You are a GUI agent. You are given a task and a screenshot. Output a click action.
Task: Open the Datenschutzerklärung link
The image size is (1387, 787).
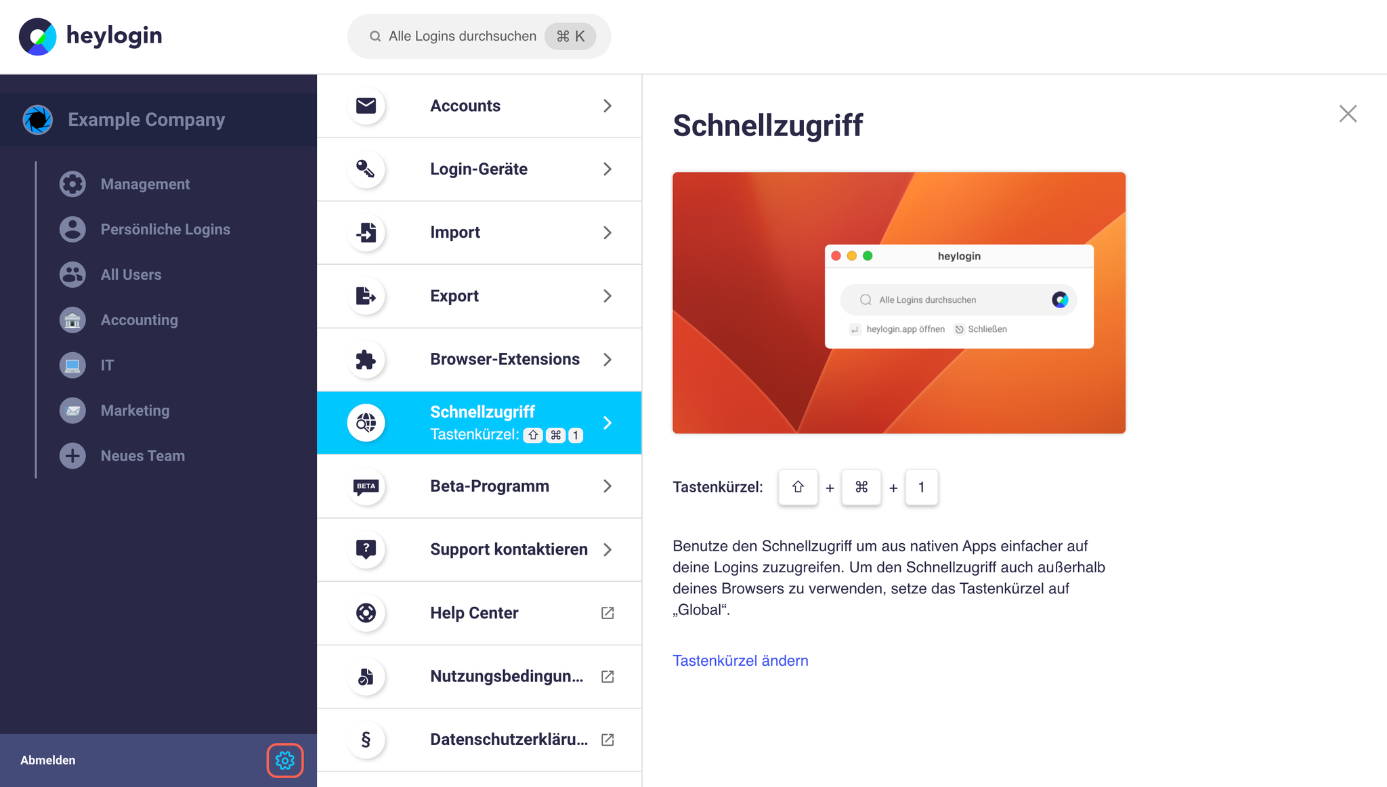point(479,740)
